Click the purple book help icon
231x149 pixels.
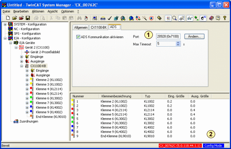(x=211, y=18)
